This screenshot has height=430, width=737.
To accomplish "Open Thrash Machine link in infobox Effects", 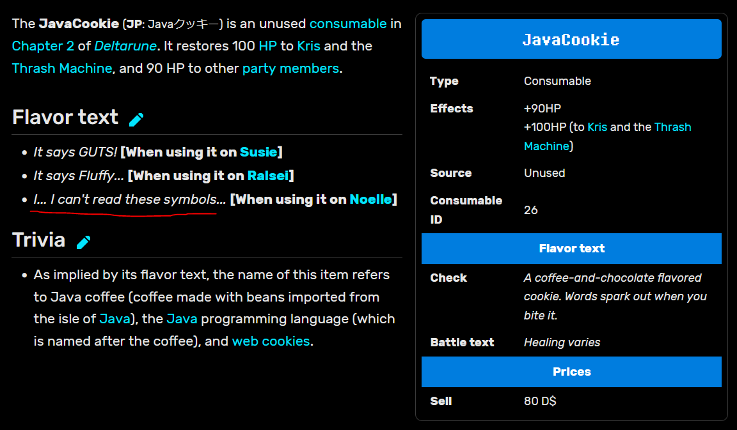I will coord(607,137).
